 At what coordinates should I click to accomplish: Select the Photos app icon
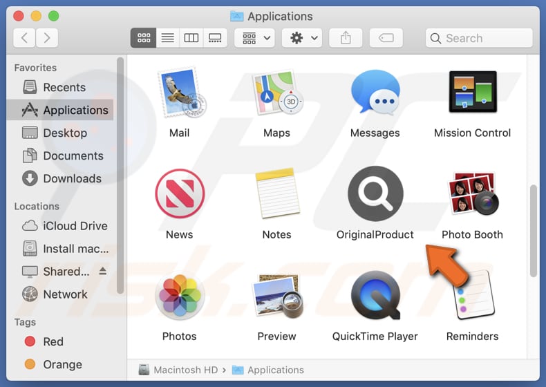coord(180,296)
